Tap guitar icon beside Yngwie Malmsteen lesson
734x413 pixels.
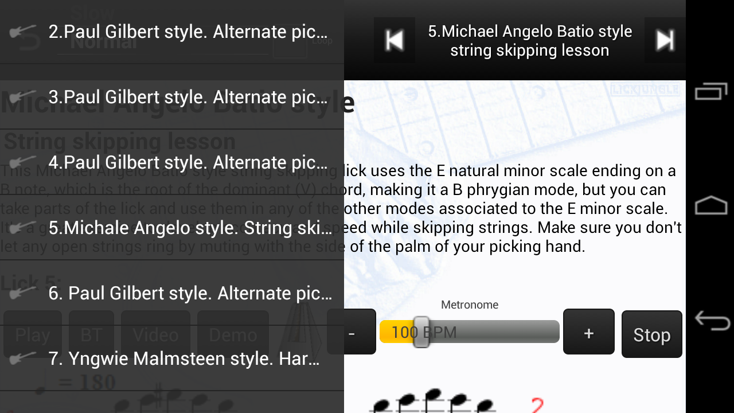click(x=23, y=359)
